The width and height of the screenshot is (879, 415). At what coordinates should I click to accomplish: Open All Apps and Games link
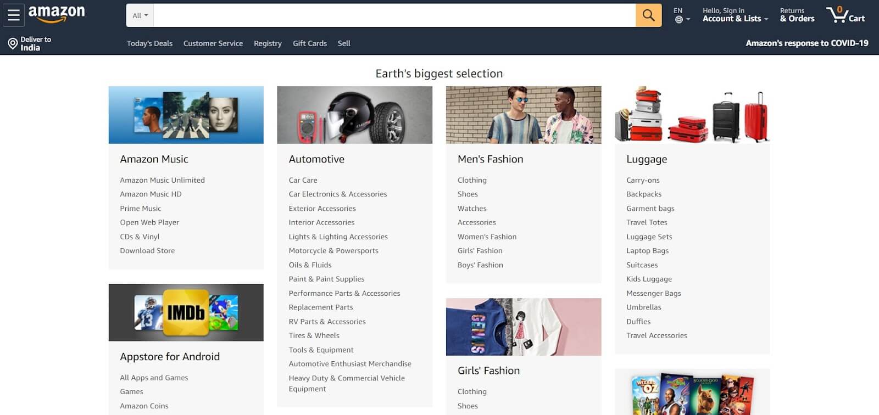(154, 378)
